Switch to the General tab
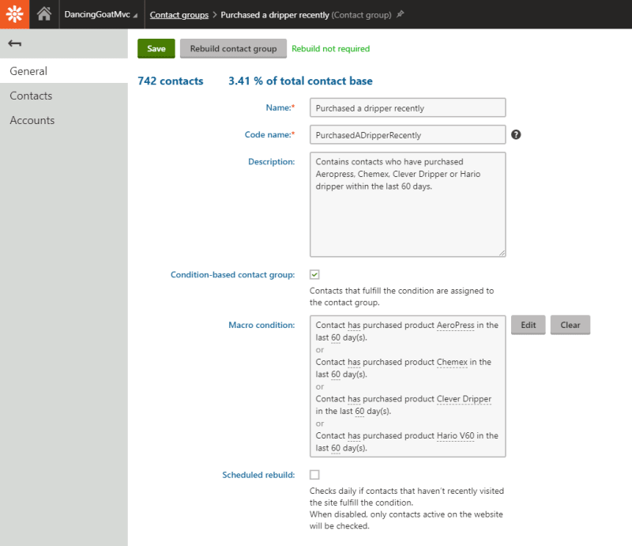 pos(64,71)
